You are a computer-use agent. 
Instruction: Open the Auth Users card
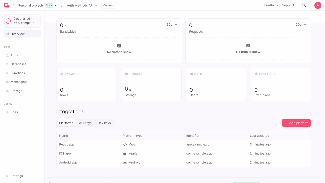click(x=216, y=85)
